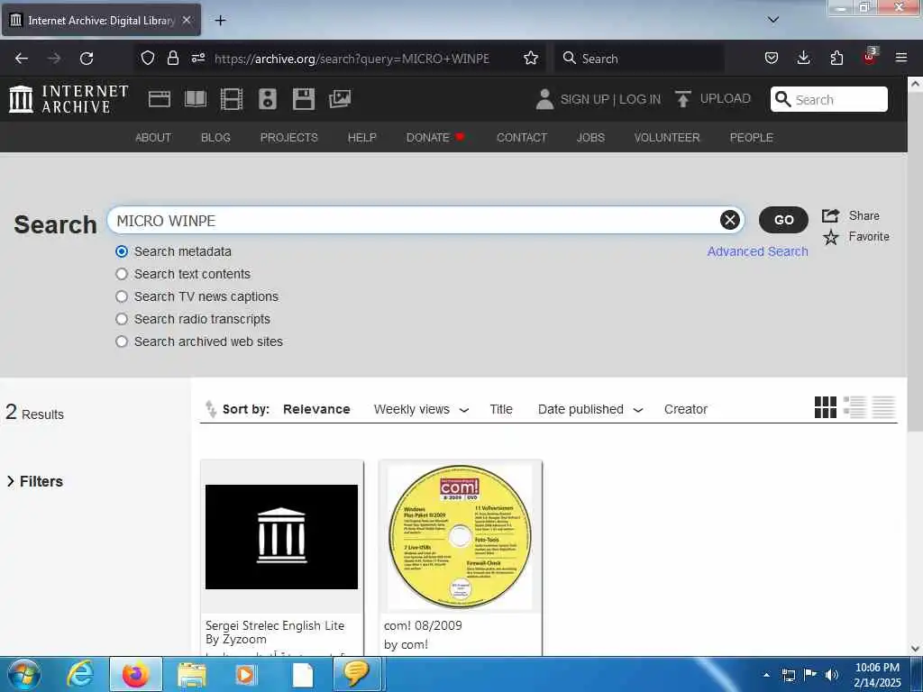Sort results by Relevance
This screenshot has height=692, width=923.
[x=316, y=409]
